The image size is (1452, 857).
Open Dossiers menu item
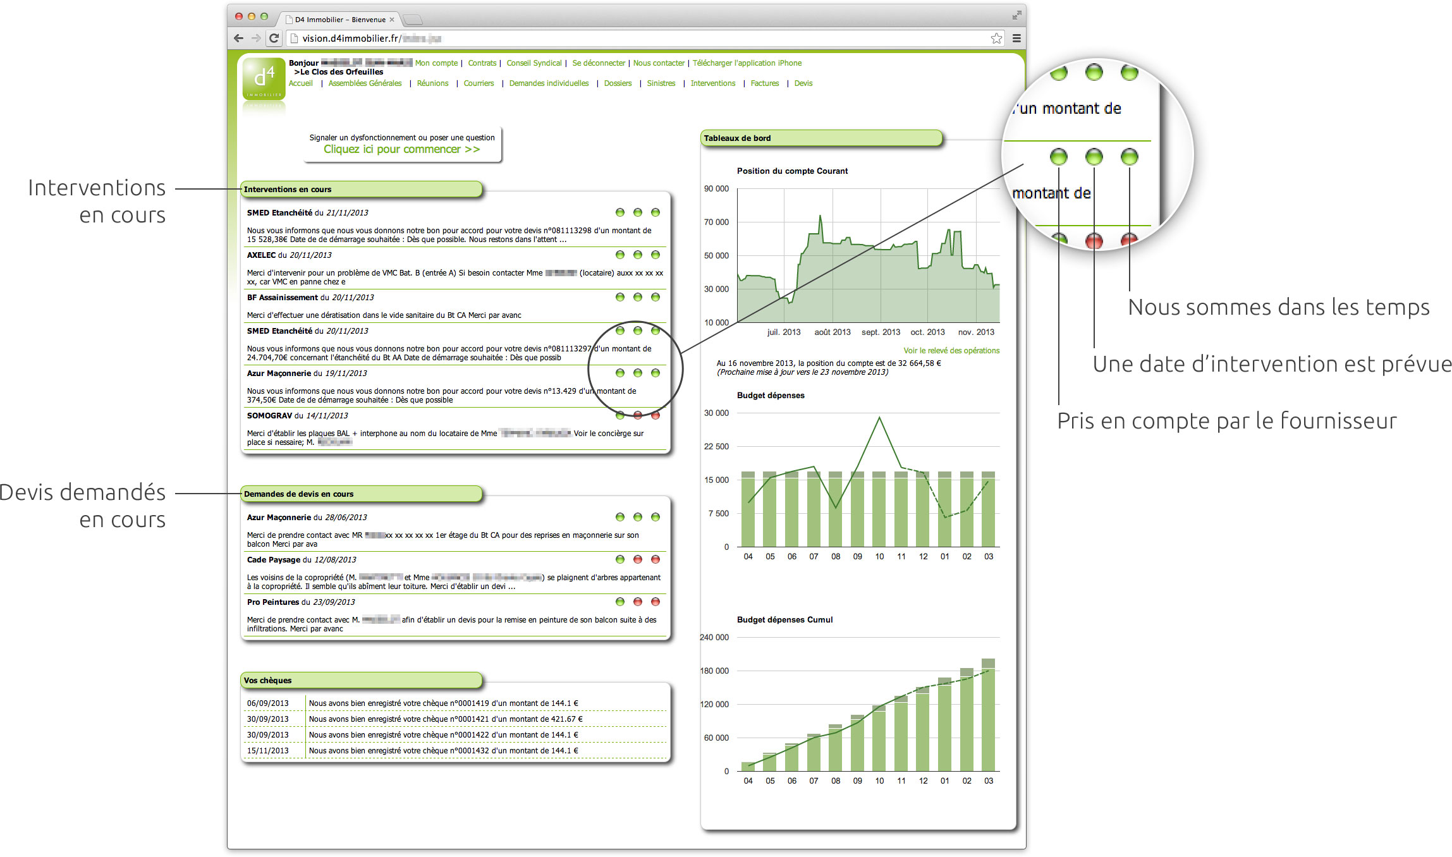coord(618,83)
